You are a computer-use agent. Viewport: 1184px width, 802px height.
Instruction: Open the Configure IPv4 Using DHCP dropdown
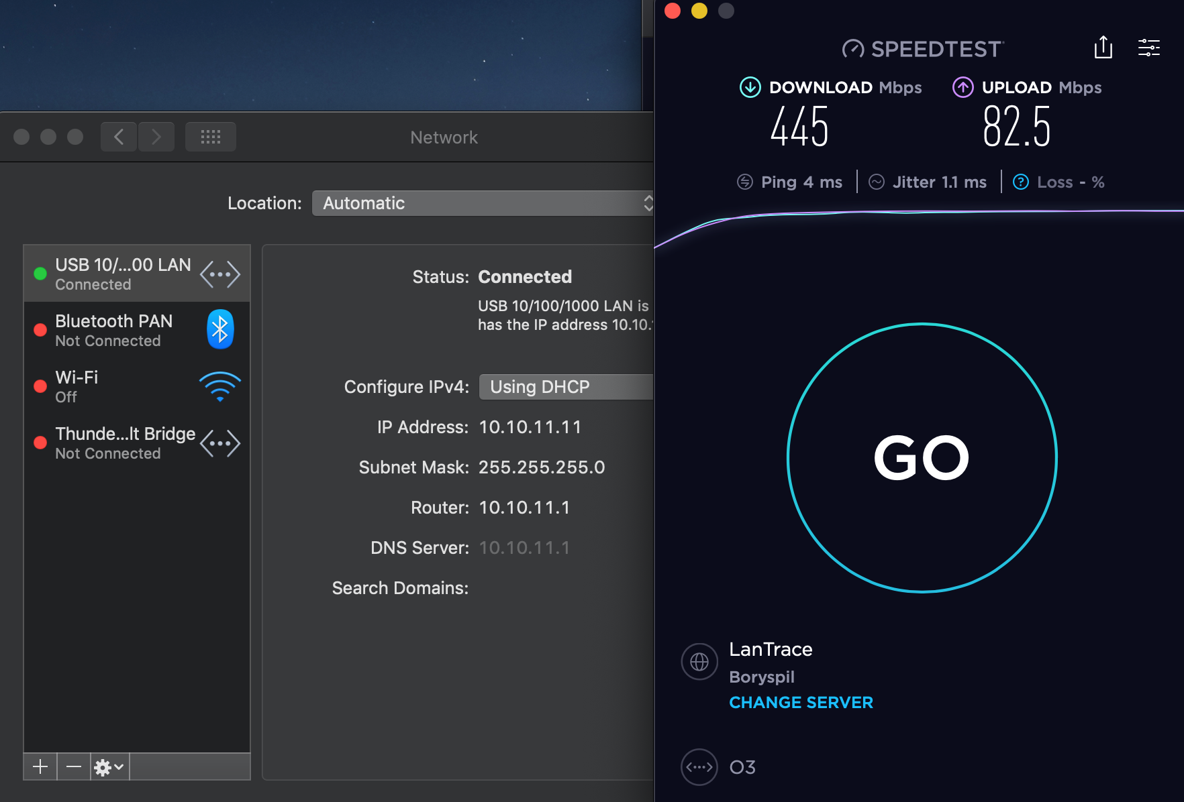pyautogui.click(x=566, y=387)
